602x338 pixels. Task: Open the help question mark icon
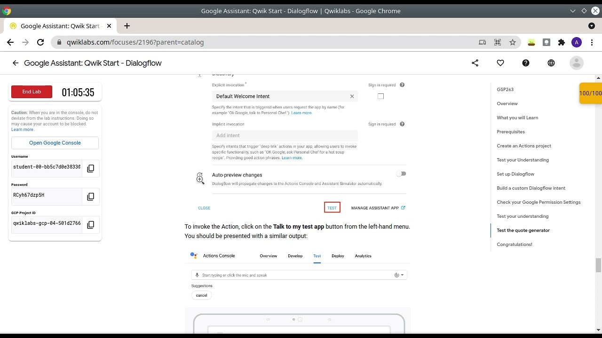click(526, 63)
